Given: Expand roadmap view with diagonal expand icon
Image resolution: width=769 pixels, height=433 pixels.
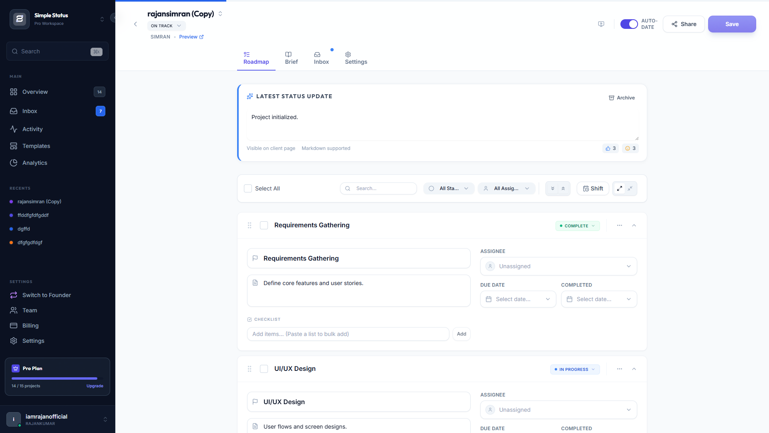Looking at the screenshot, I should 619,188.
